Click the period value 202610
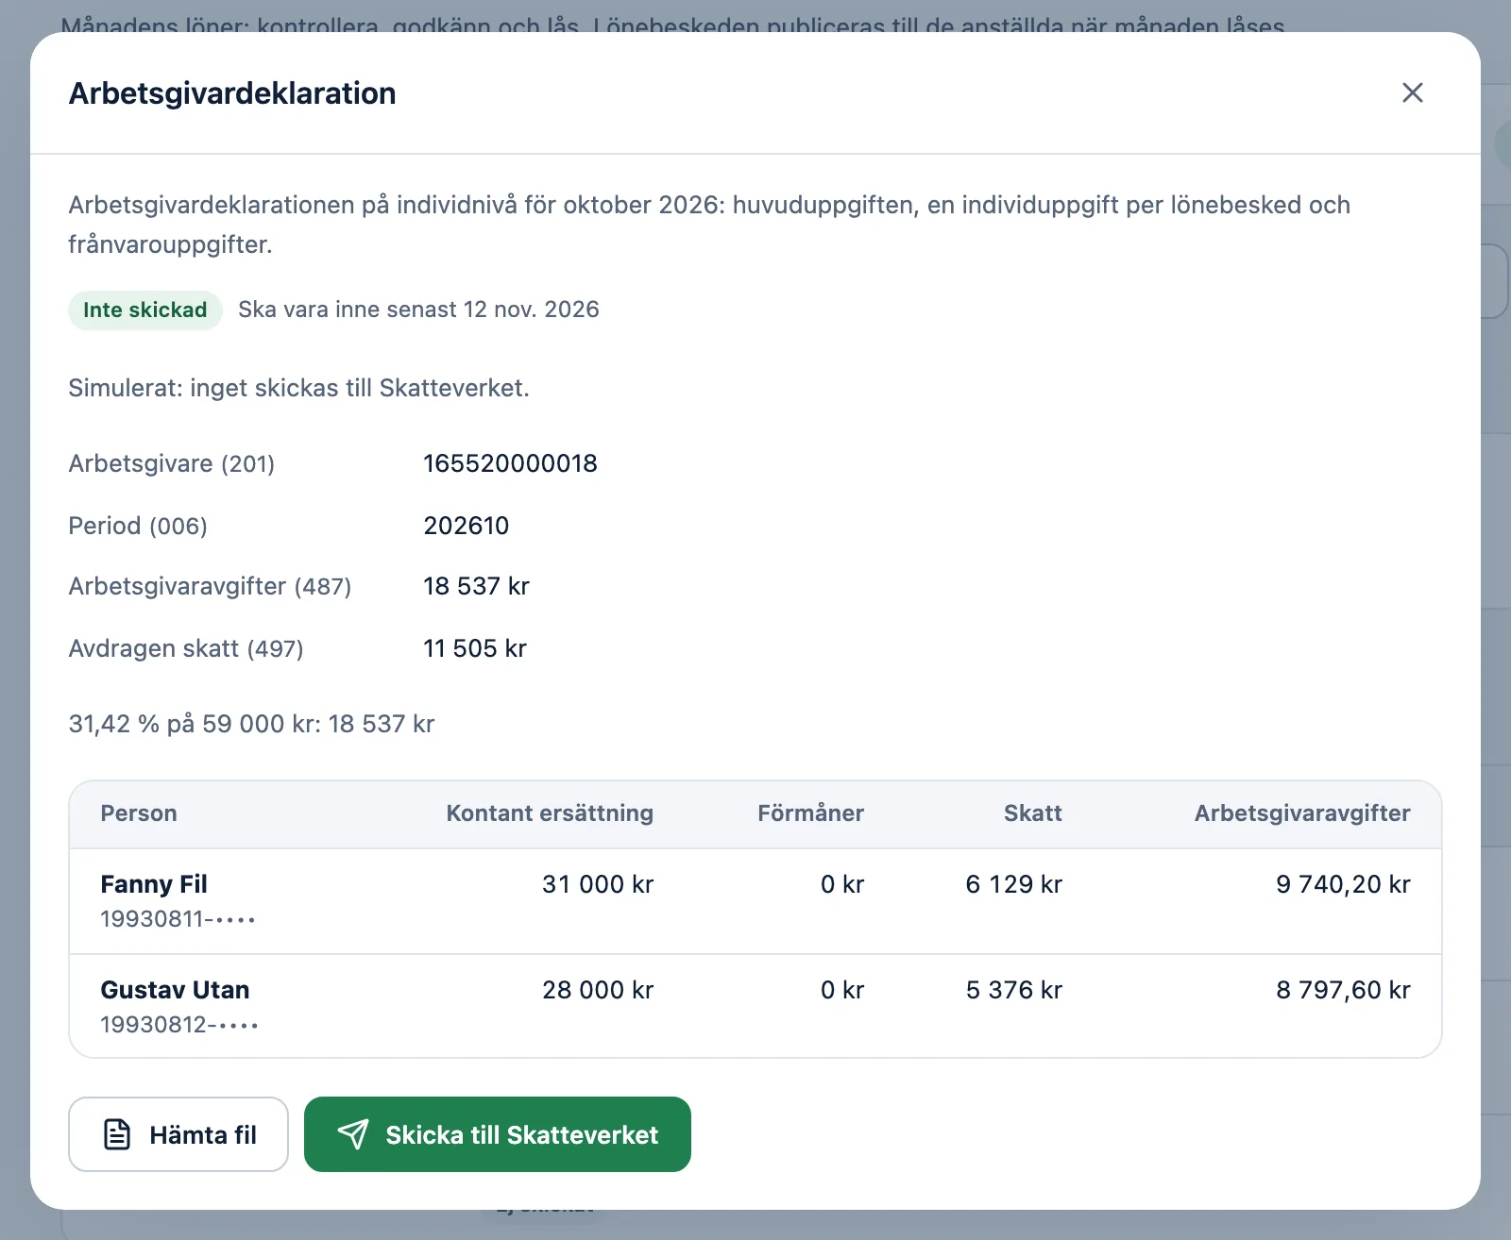 466,526
